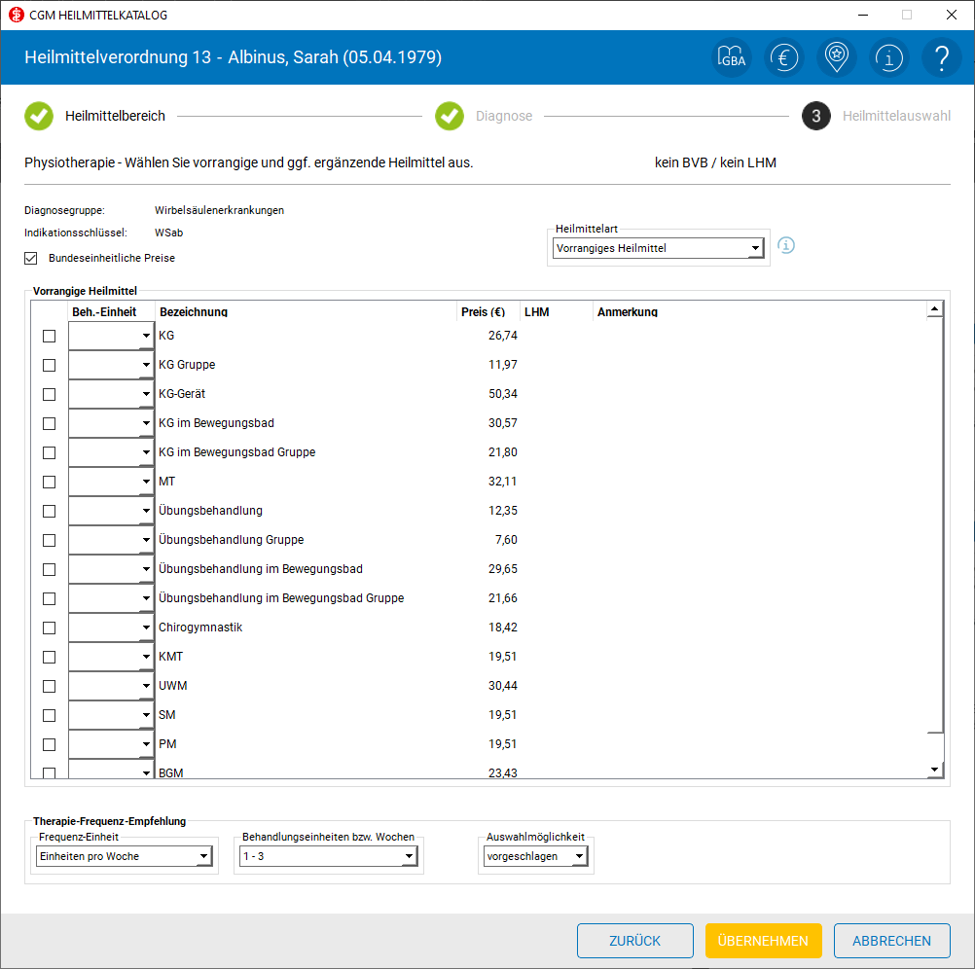Screen dimensions: 975x969
Task: Click the green Diagnose checkmark step icon
Action: 450,116
